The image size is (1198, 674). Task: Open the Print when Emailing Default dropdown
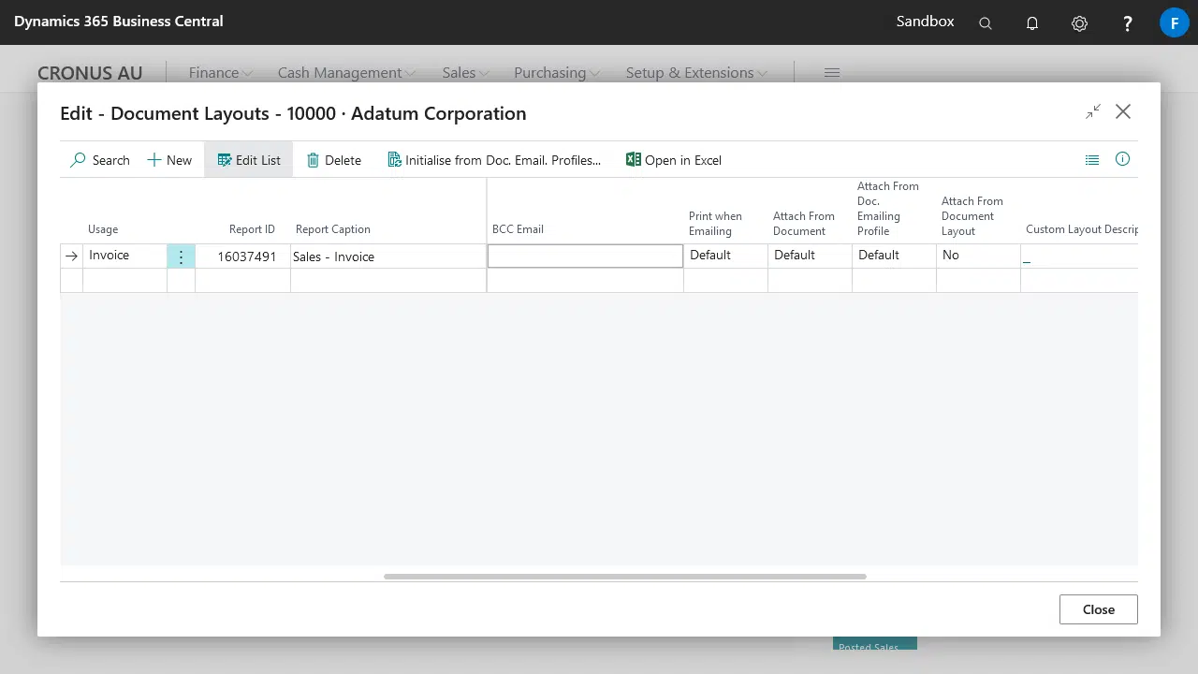pyautogui.click(x=724, y=256)
